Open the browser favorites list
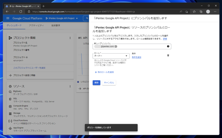The image size is (222, 138). (x=194, y=12)
